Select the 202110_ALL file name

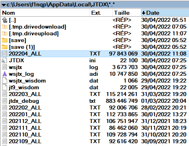[x=25, y=134]
